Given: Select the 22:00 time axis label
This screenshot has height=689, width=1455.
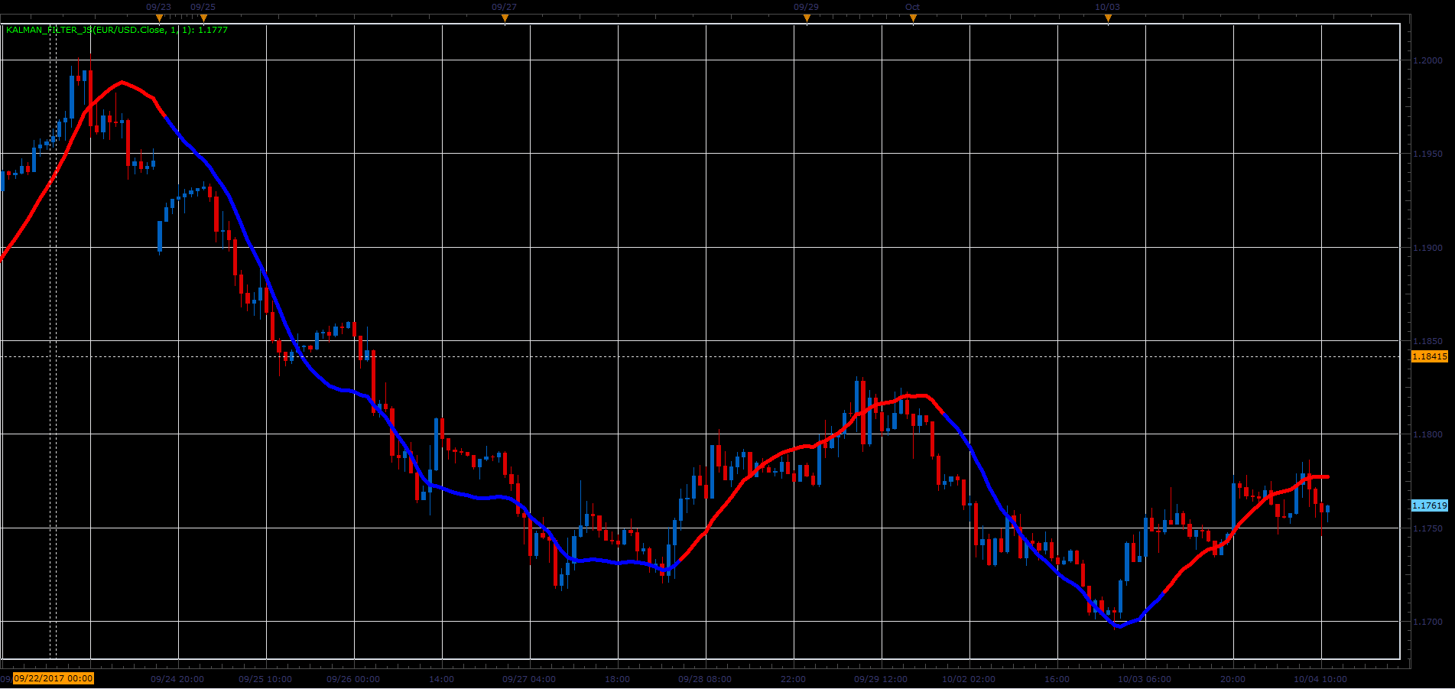Looking at the screenshot, I should [794, 679].
